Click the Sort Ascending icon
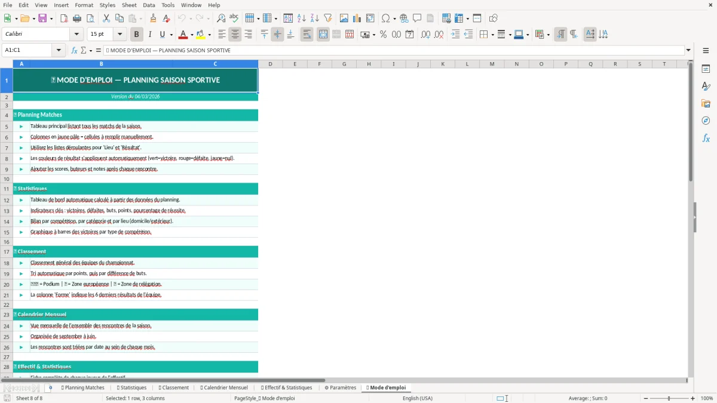Viewport: 717px width, 403px height. coord(302,19)
